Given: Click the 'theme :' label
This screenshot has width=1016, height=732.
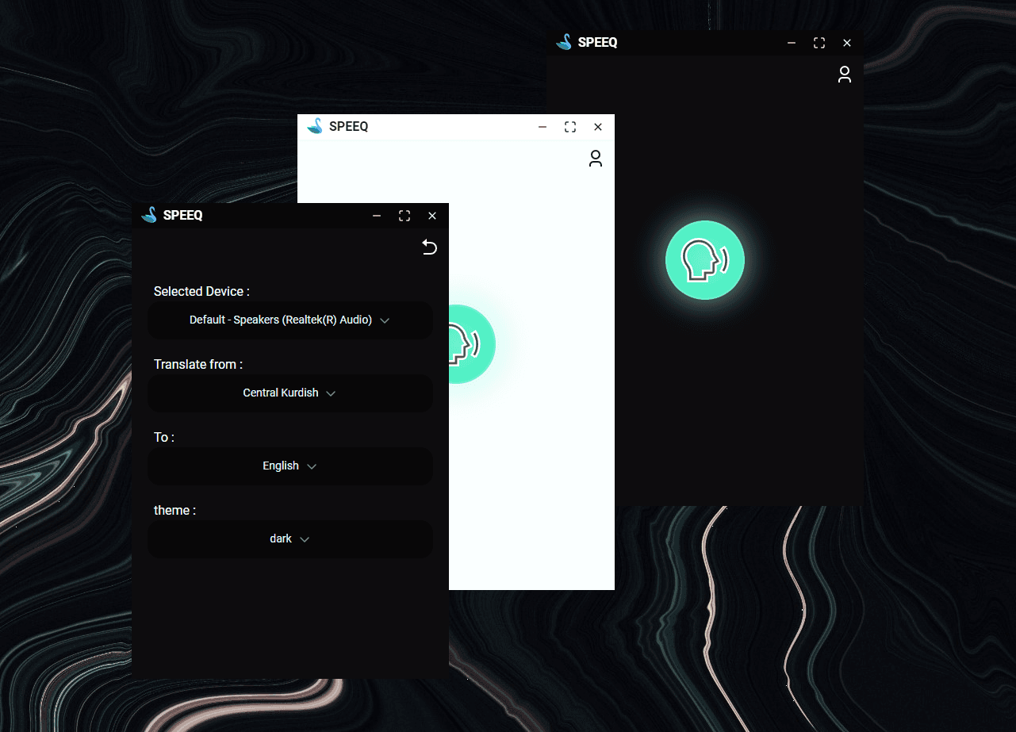Looking at the screenshot, I should click(174, 510).
